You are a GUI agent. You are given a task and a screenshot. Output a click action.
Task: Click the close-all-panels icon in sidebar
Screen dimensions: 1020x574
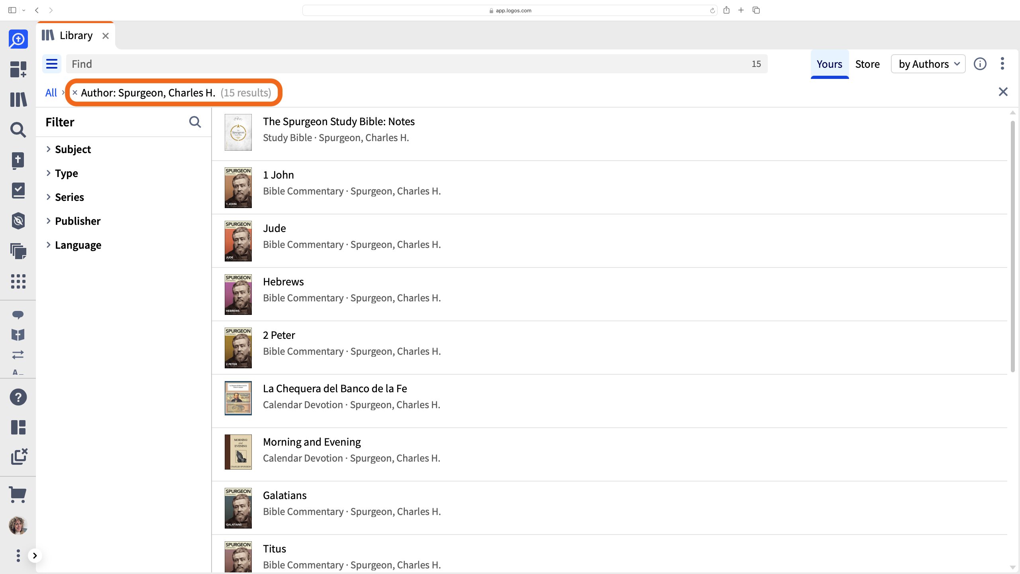click(x=19, y=457)
